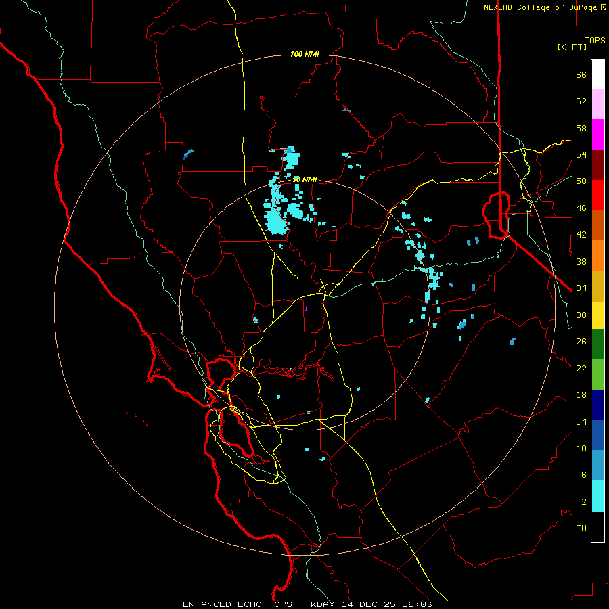
Task: Pick the dark green legend swatch
Action: point(597,344)
